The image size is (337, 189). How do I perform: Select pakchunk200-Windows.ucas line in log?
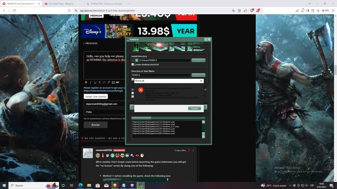point(153,133)
